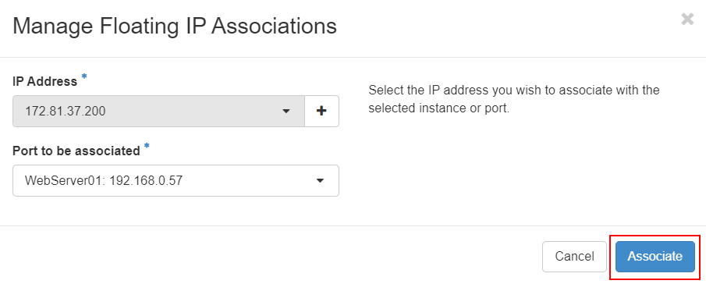Click the IP Address field label
This screenshot has width=706, height=284.
pos(45,81)
